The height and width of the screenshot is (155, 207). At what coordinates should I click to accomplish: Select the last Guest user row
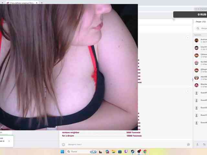(x=201, y=123)
